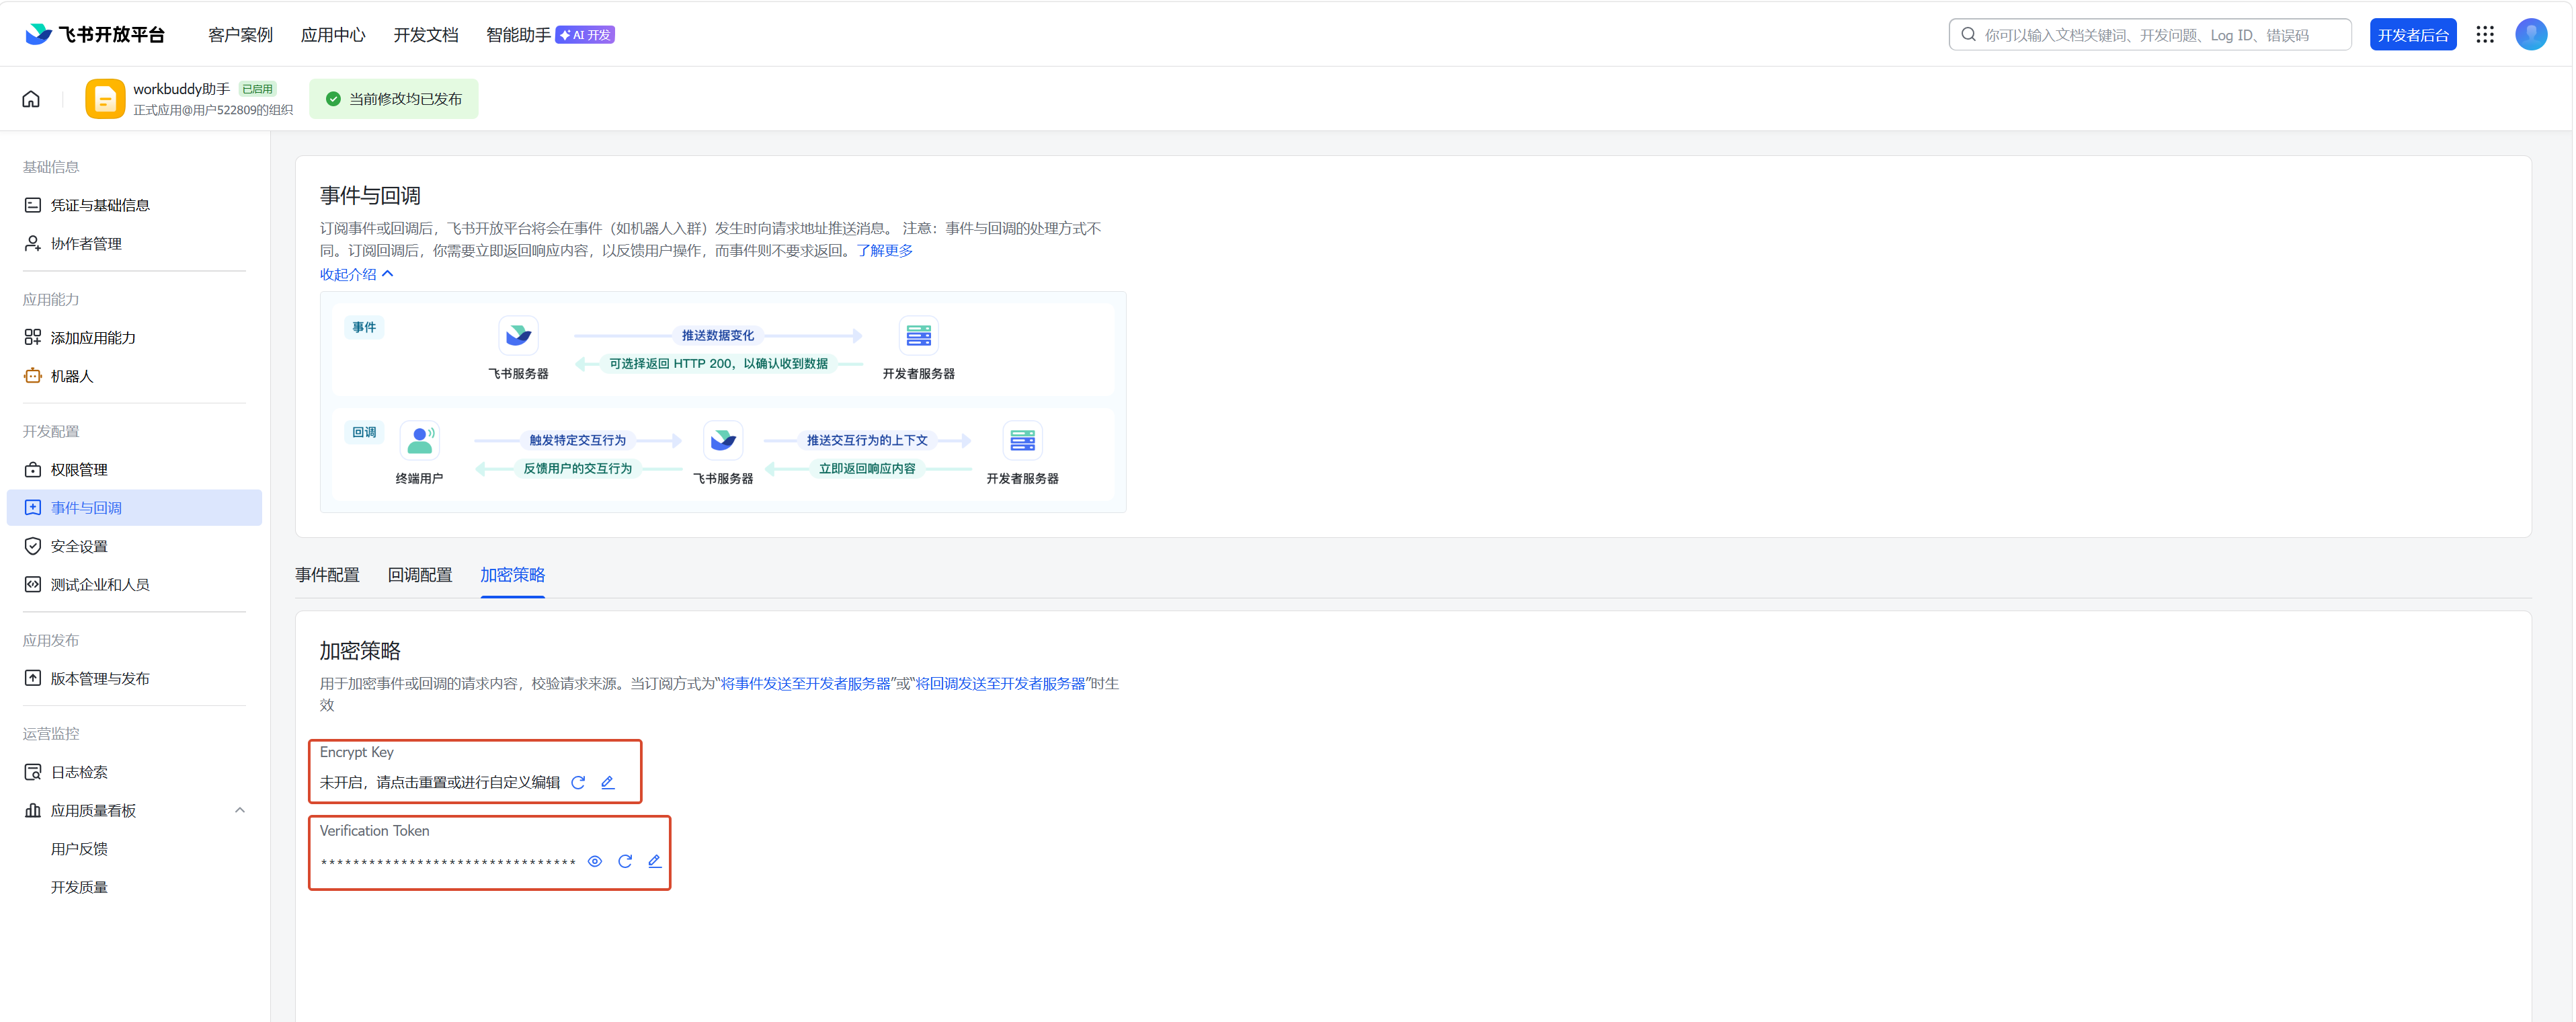Viewport: 2576px width, 1022px height.
Task: Go to 机器人 in the sidebar
Action: [72, 376]
